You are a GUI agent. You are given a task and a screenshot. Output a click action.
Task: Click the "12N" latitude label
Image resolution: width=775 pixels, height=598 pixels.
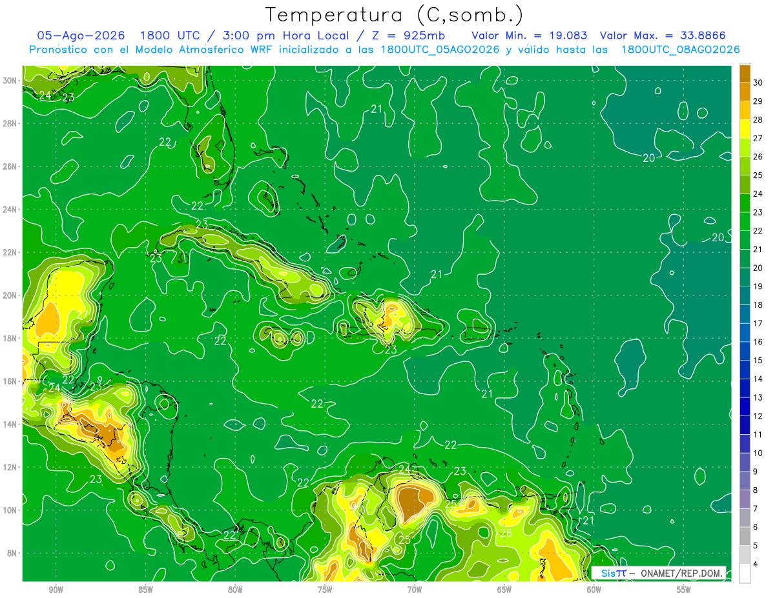10,467
